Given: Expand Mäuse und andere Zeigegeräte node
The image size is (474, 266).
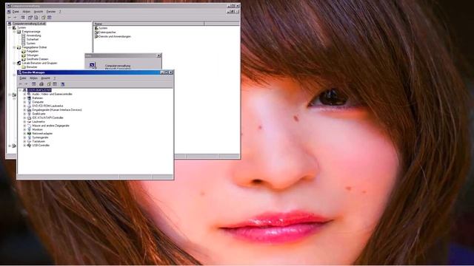Looking at the screenshot, I should coord(24,126).
